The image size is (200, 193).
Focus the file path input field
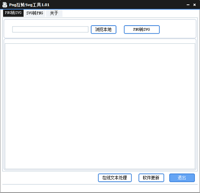[x=50, y=29]
